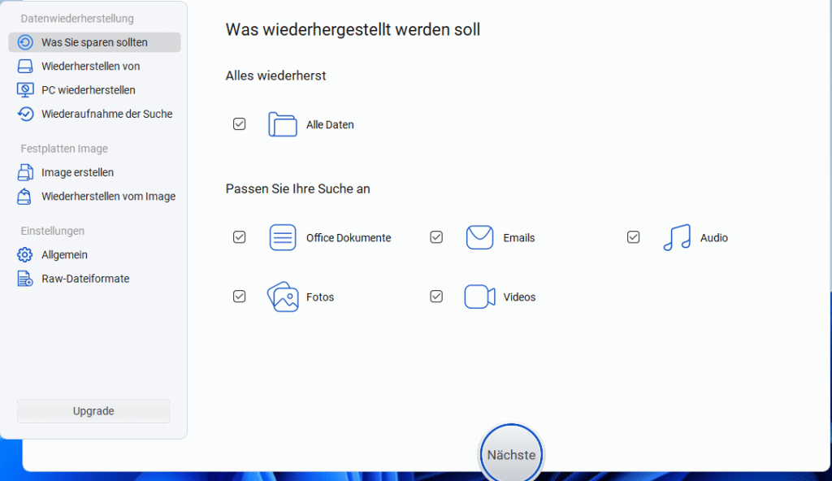Click the Videos camera icon
Image resolution: width=832 pixels, height=481 pixels.
[x=479, y=297]
